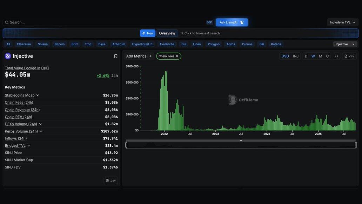Open the Injective chain selector dropdown

[x=345, y=44]
